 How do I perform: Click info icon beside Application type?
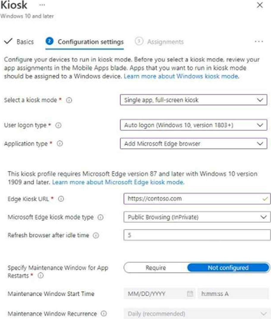pos(60,144)
